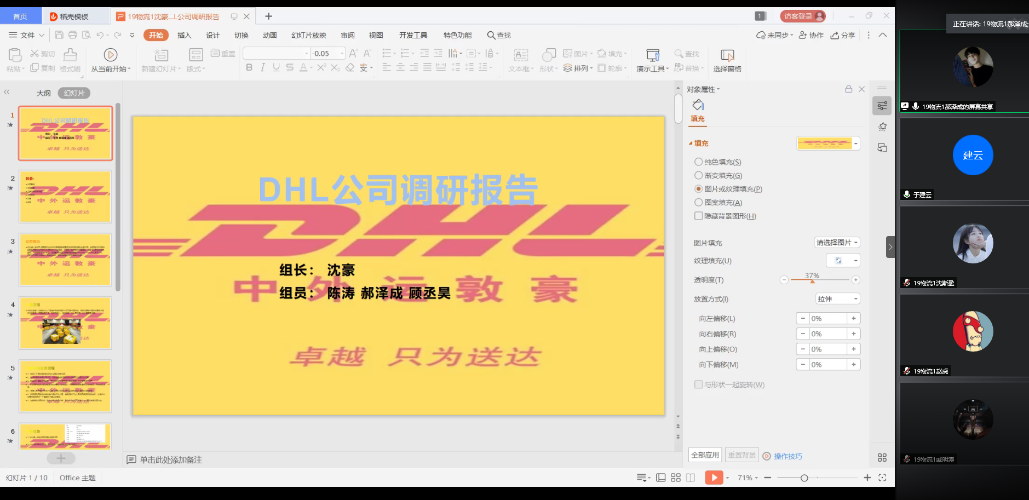Adjust the transparency (透明度) slider

click(x=810, y=280)
